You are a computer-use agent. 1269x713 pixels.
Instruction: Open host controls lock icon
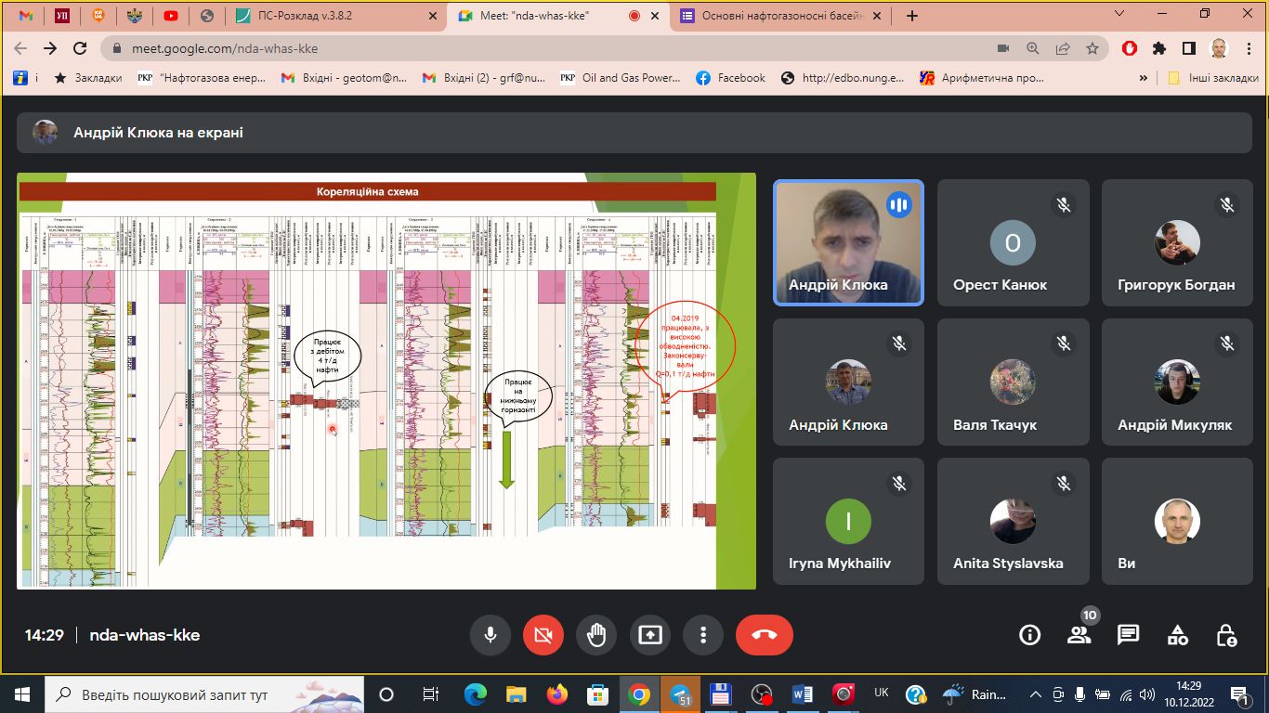click(x=1226, y=635)
